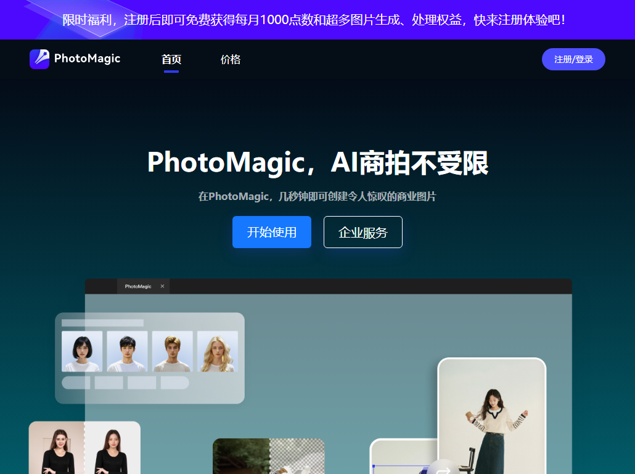Click the 开始使用 button
This screenshot has width=635, height=474.
tap(272, 232)
